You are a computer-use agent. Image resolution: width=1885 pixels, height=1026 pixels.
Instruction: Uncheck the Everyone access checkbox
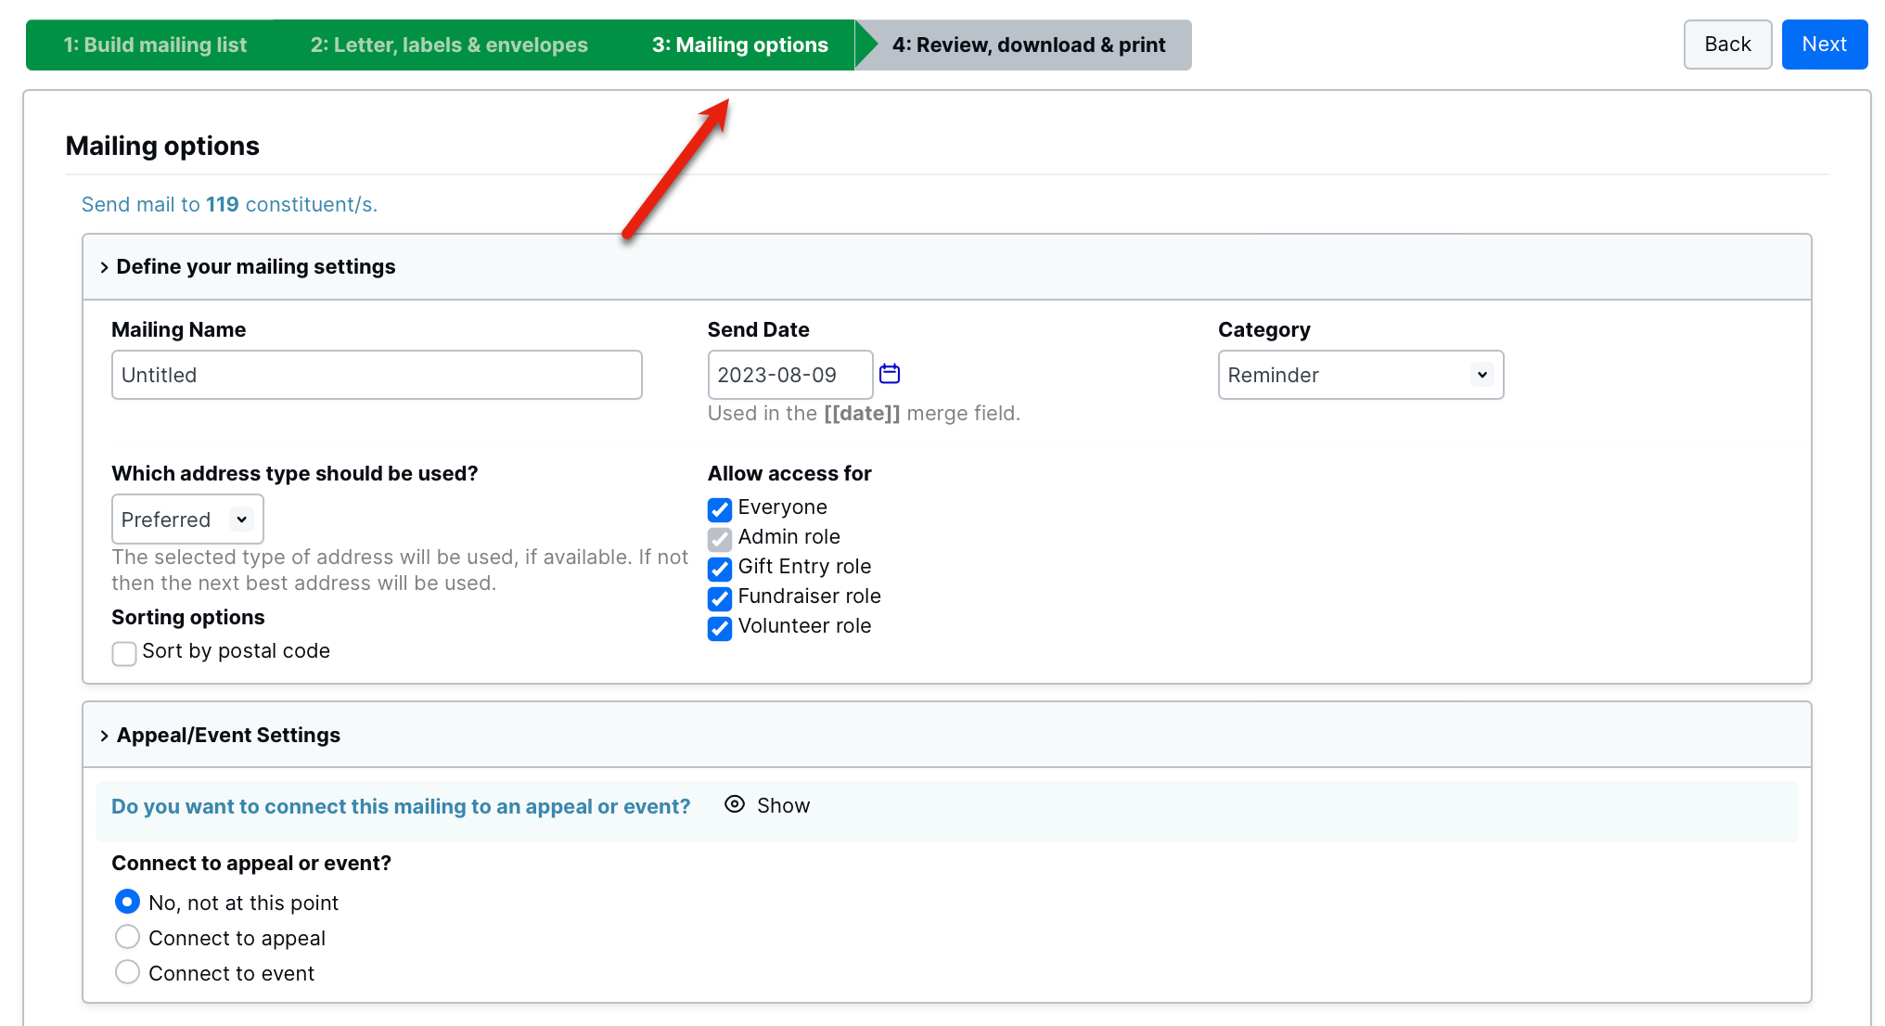pyautogui.click(x=720, y=509)
